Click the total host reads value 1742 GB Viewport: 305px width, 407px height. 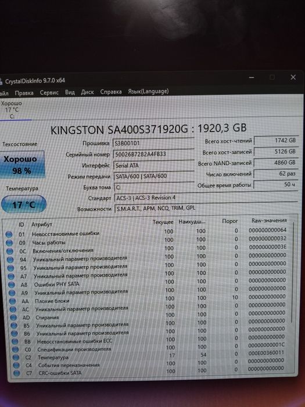coord(276,141)
